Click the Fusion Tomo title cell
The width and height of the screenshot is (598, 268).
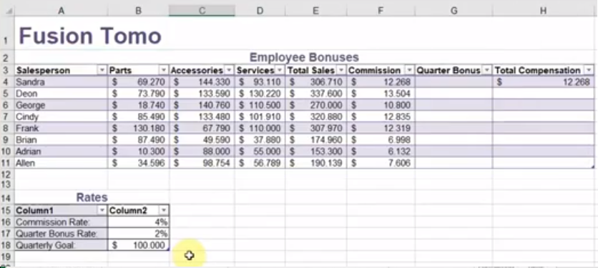90,36
